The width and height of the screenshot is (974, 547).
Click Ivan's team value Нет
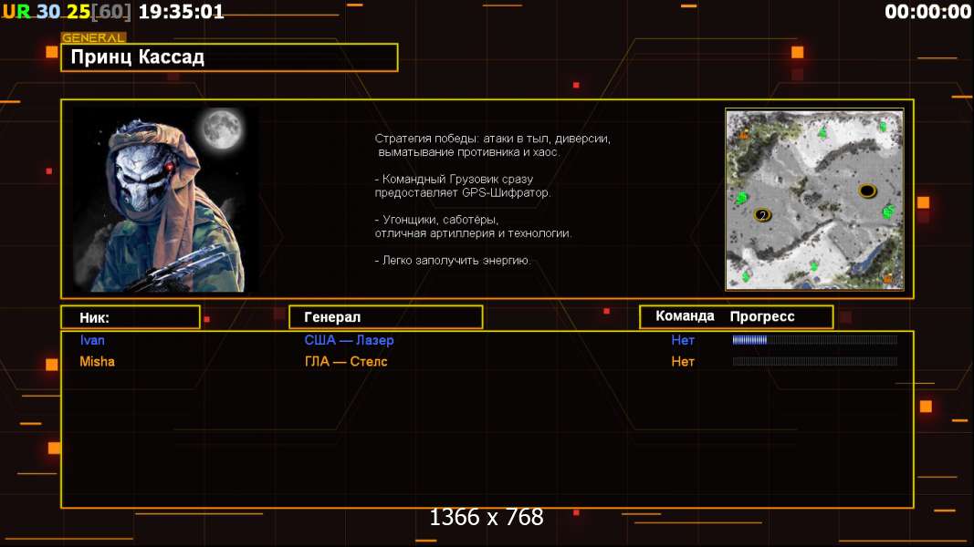click(683, 340)
